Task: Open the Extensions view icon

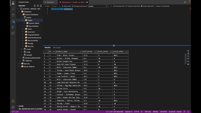Action: point(13,33)
